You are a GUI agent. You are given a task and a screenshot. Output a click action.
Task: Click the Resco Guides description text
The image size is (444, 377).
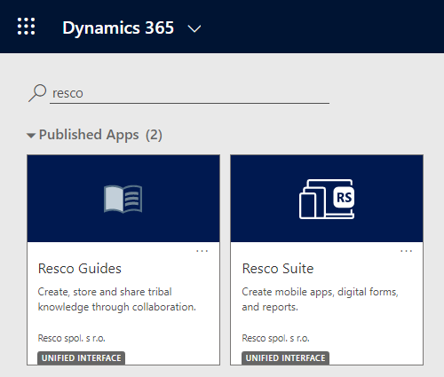click(x=117, y=299)
